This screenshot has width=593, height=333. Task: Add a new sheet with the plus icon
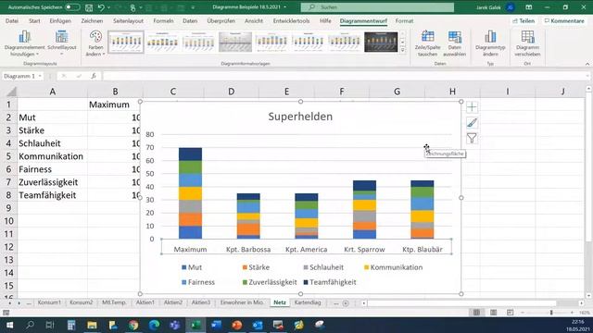pyautogui.click(x=346, y=302)
